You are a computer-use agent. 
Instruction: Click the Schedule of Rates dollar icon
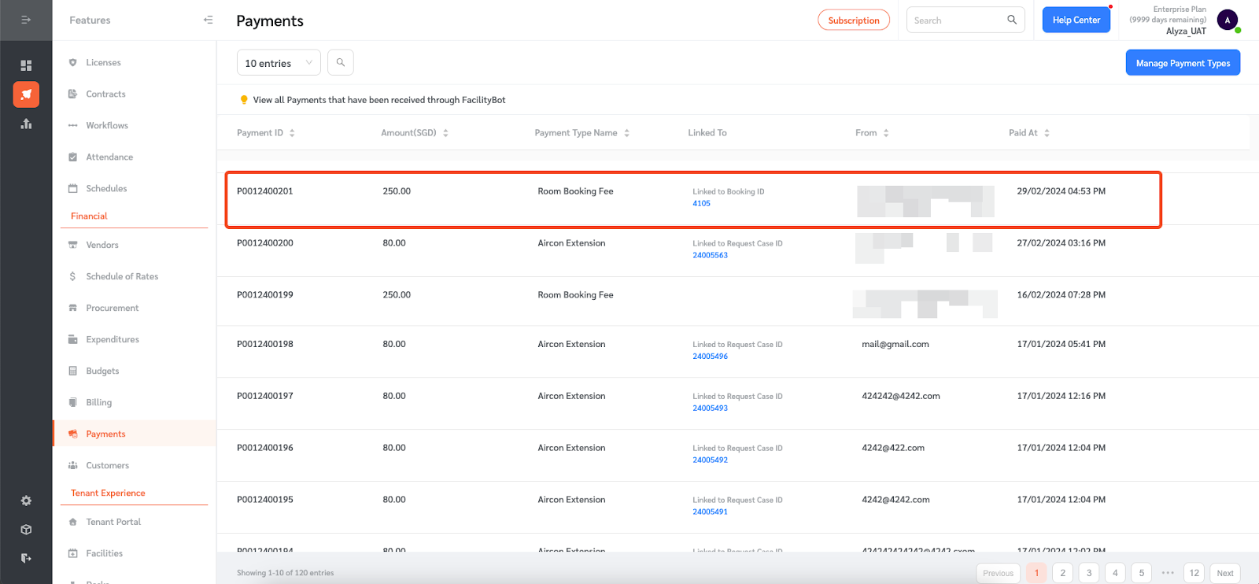73,276
